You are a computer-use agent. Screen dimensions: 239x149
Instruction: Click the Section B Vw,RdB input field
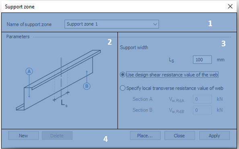click(202, 110)
